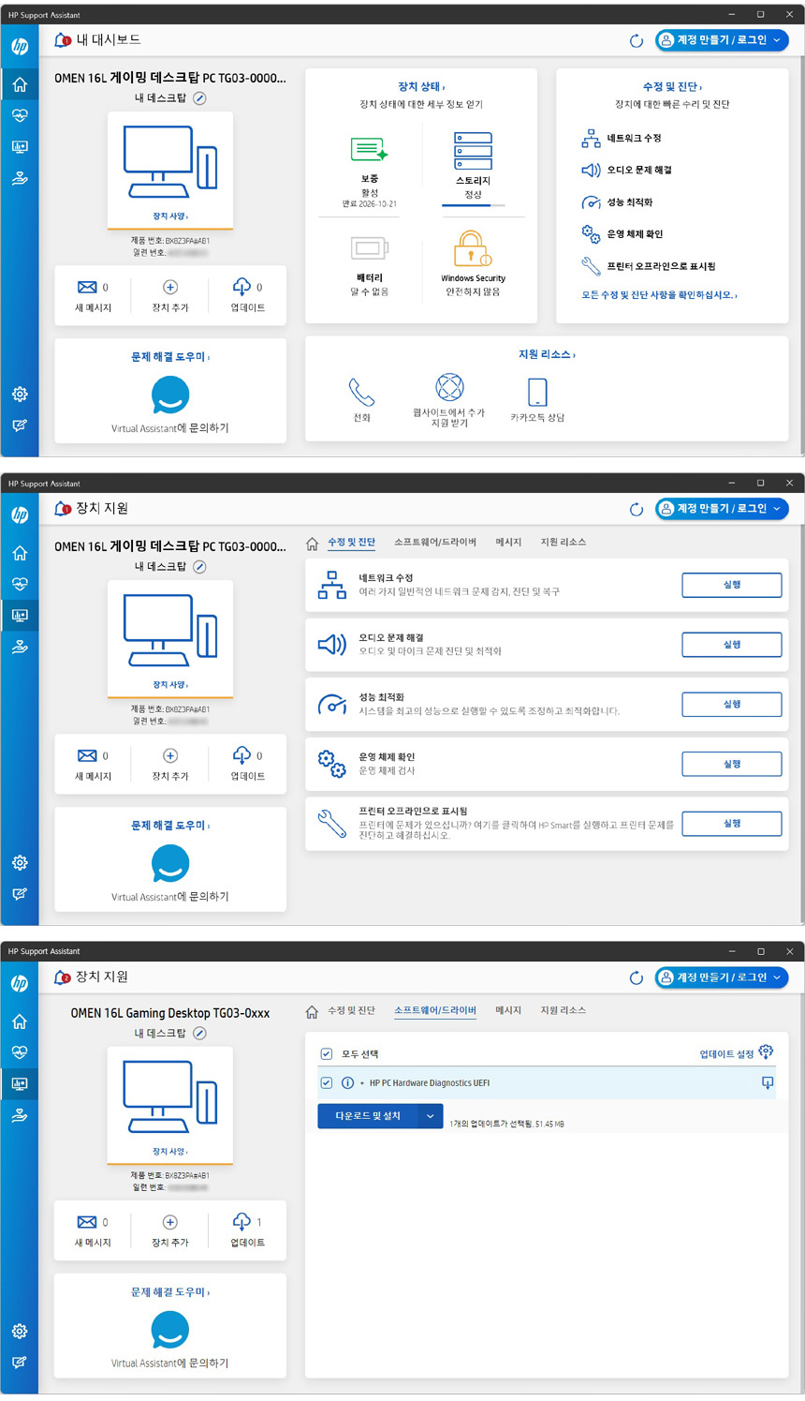Click the phone (전화) support icon
This screenshot has width=805, height=1401.
361,392
